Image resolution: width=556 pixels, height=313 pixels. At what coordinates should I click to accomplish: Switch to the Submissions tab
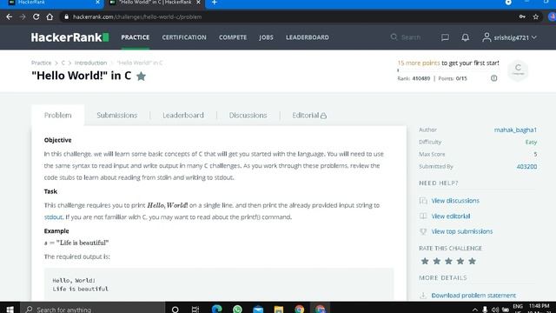click(116, 116)
